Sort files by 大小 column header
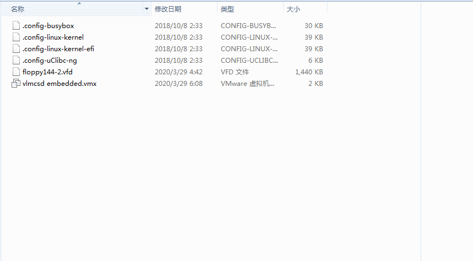The width and height of the screenshot is (473, 261). [293, 9]
